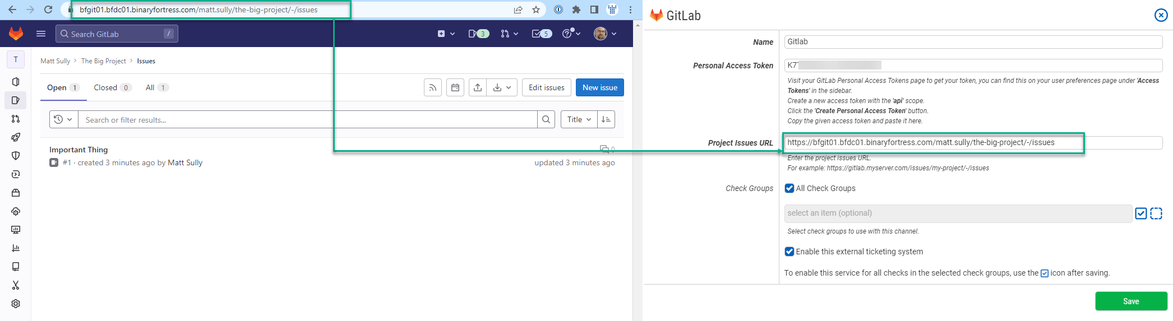
Task: Open the CI/CD rocket icon in sidebar
Action: (16, 137)
